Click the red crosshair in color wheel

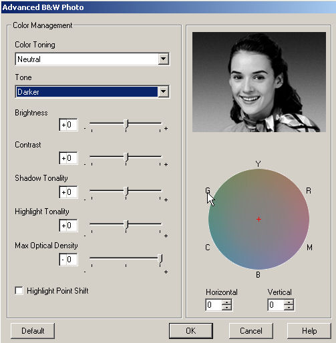point(259,220)
